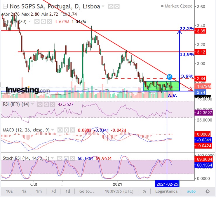Select the 1m time range
Image resolution: width=216 pixels, height=199 pixels.
(x=39, y=191)
